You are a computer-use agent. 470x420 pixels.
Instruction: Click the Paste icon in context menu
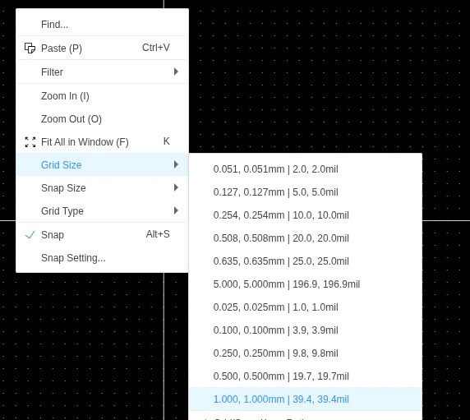(x=30, y=48)
